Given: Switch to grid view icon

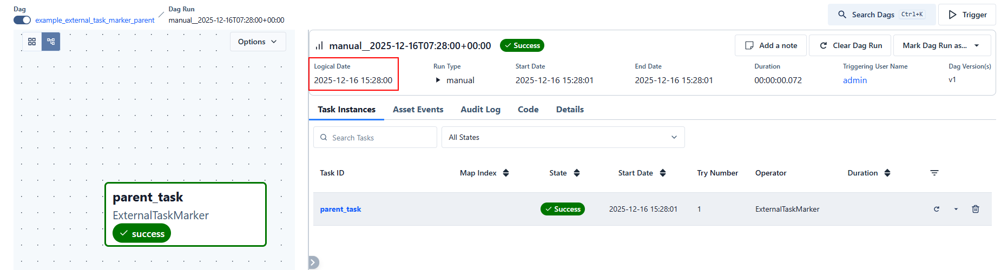Looking at the screenshot, I should (32, 42).
